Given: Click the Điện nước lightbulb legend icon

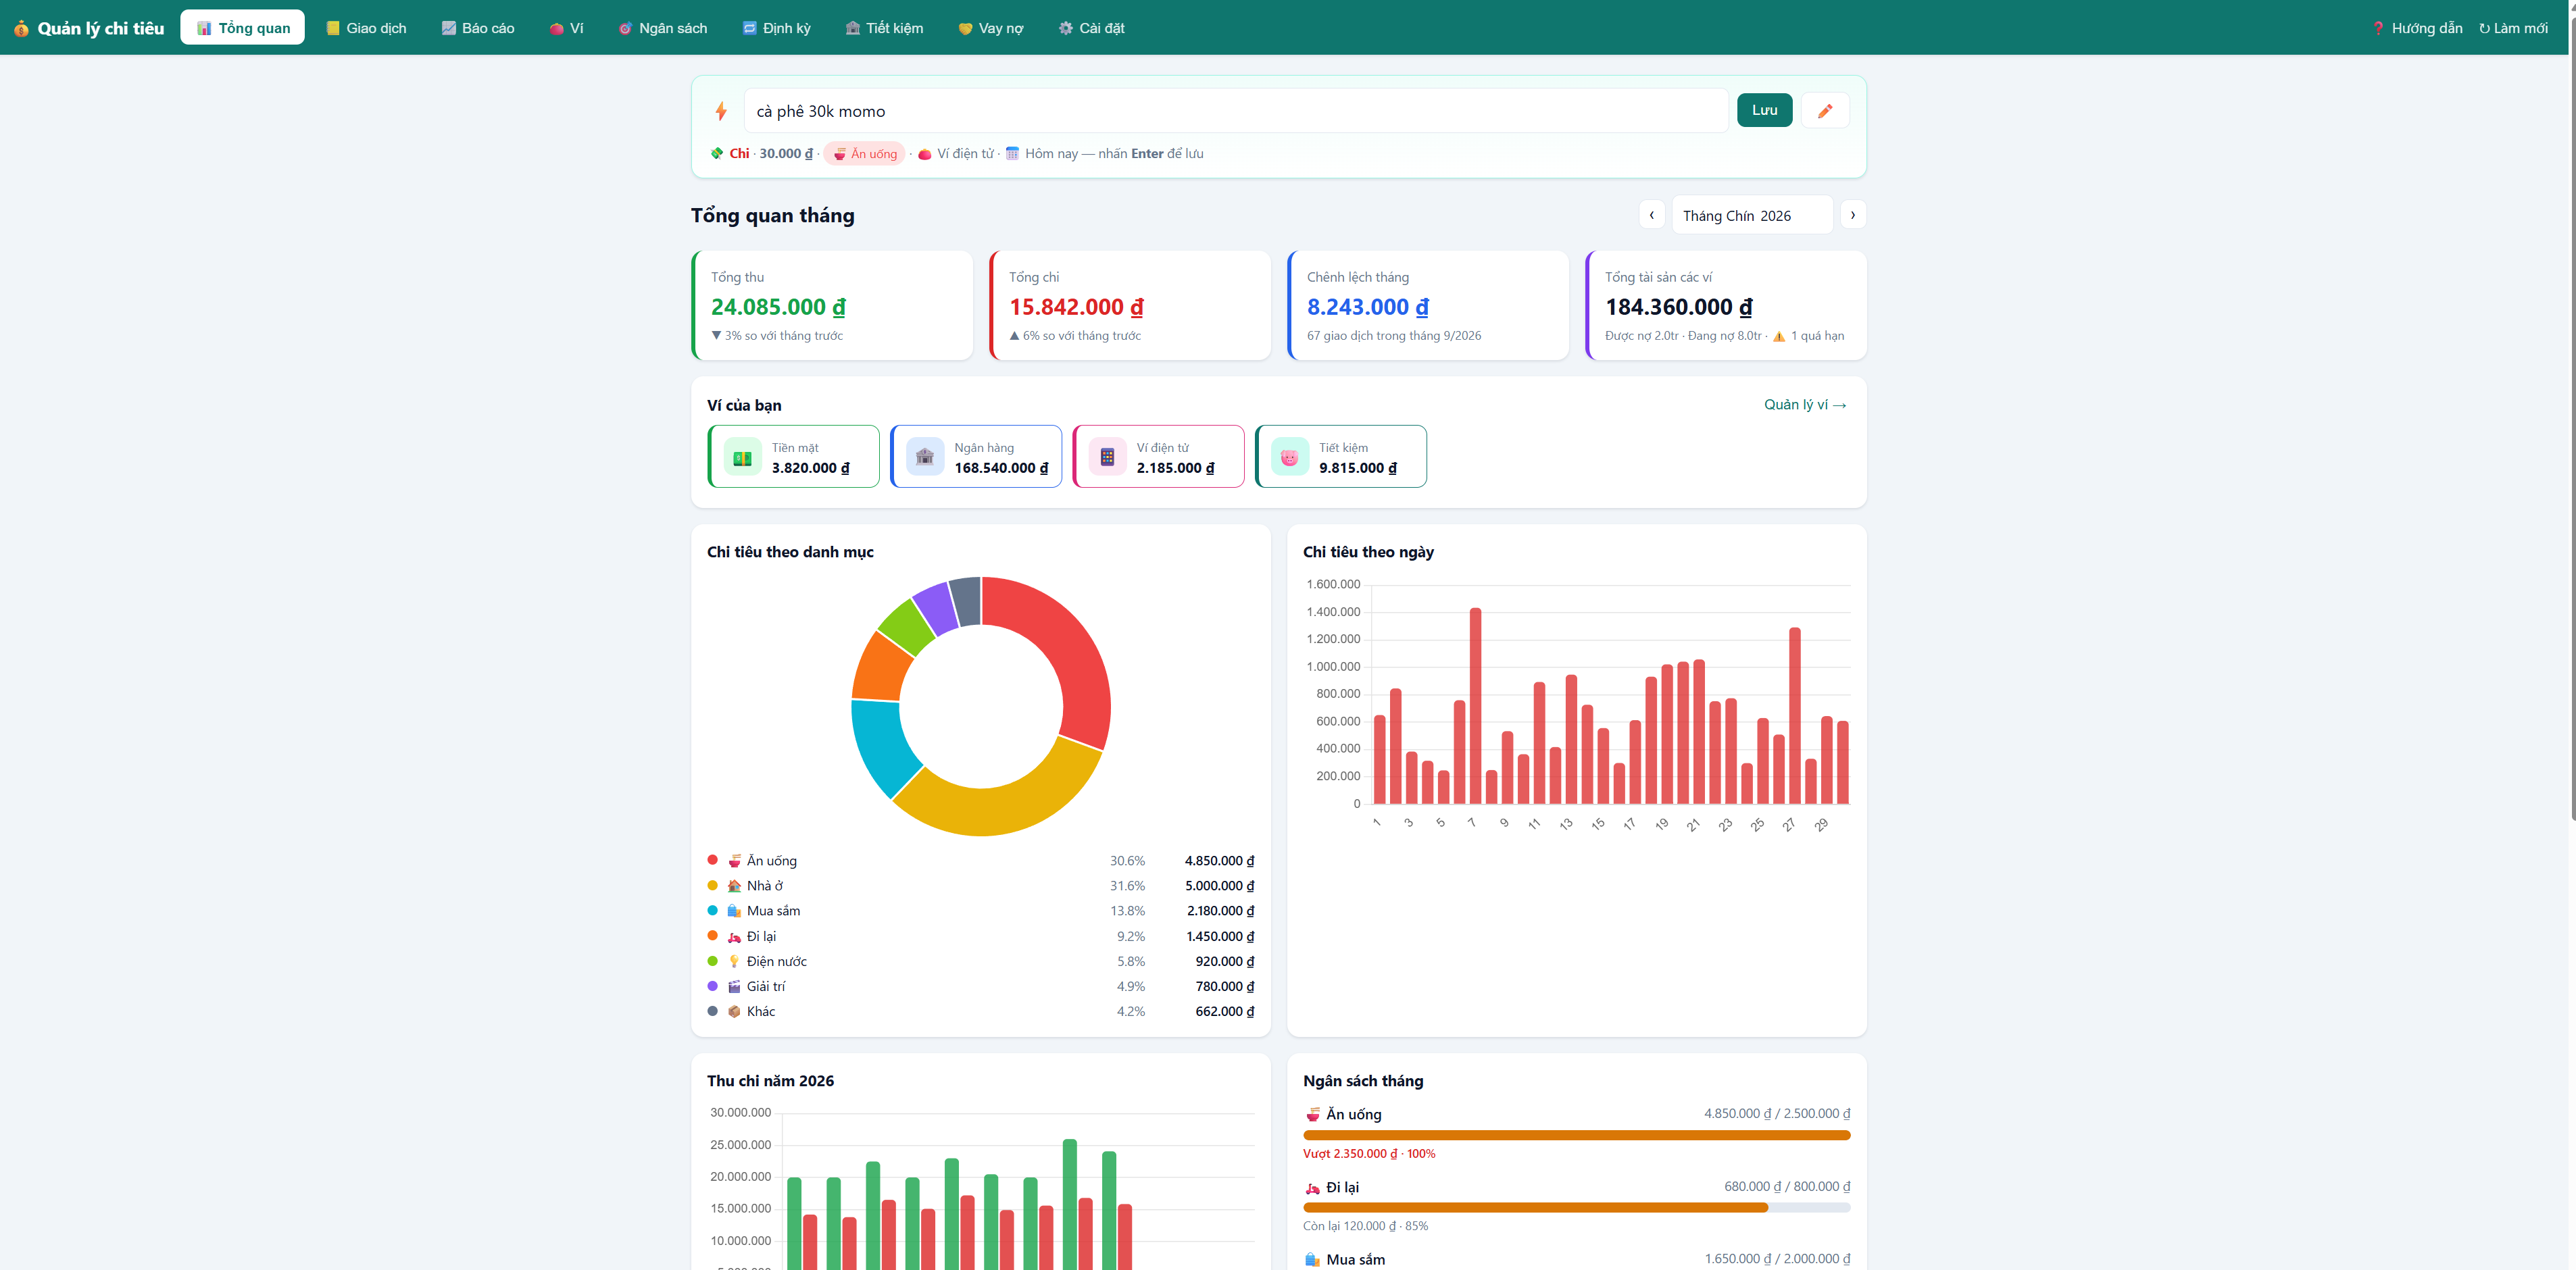Looking at the screenshot, I should pos(734,962).
